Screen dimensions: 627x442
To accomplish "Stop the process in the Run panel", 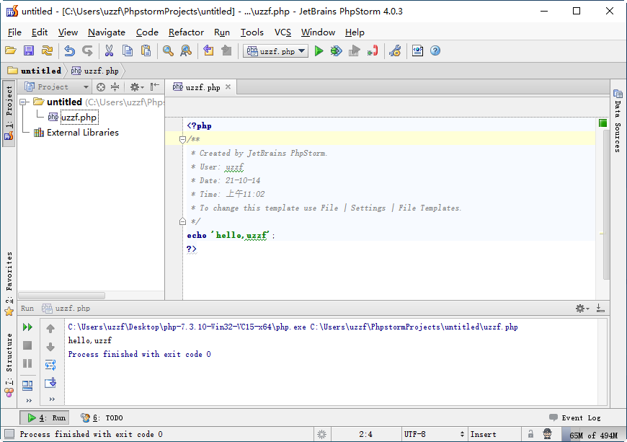I will (x=27, y=345).
